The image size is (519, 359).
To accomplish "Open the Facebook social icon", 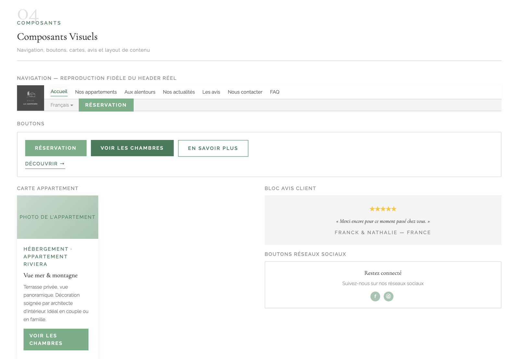I will tap(375, 296).
